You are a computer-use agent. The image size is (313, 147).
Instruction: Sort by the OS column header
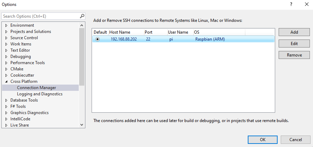[x=219, y=32]
